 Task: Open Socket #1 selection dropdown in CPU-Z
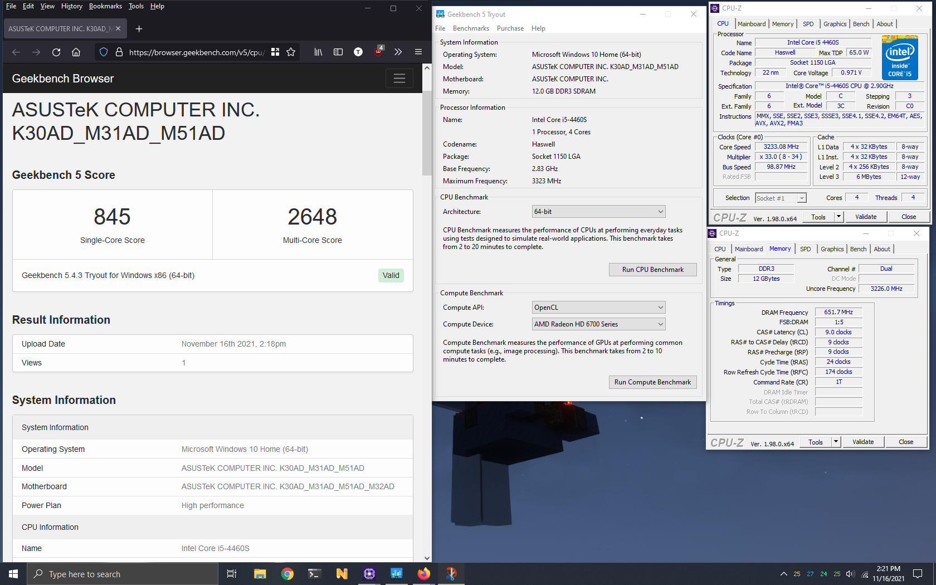pos(781,198)
